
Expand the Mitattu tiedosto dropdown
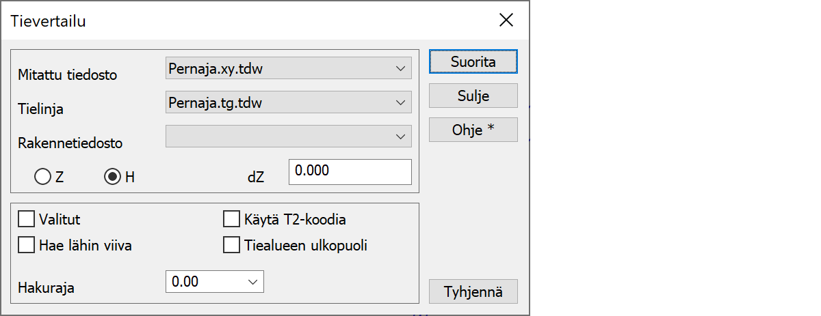pos(400,68)
